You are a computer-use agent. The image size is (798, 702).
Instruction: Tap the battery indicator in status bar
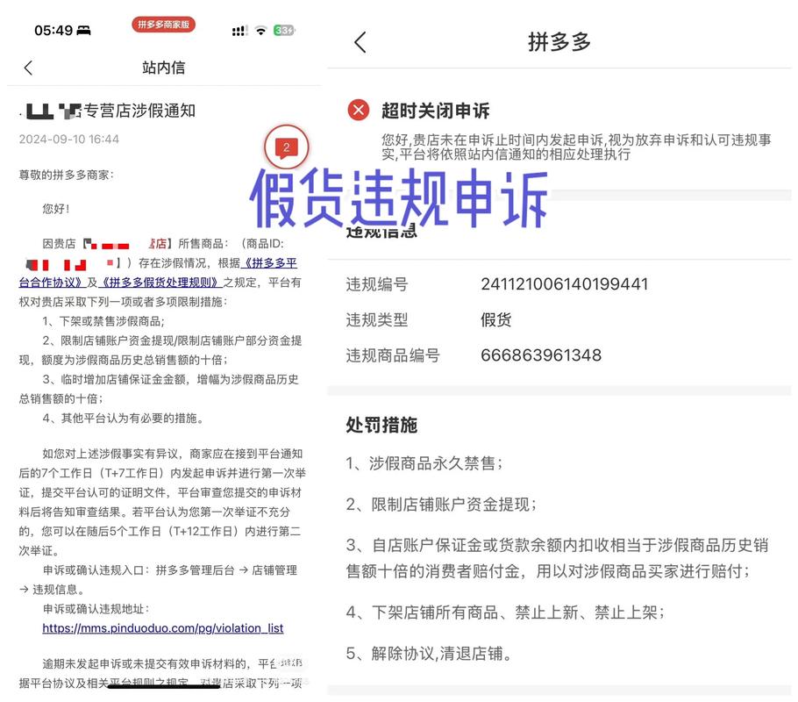point(284,31)
